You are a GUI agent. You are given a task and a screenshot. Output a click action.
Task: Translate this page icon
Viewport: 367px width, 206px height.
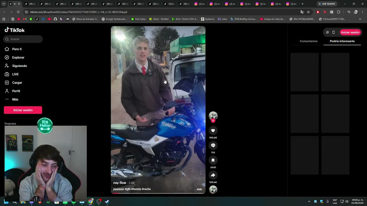[x=302, y=12]
